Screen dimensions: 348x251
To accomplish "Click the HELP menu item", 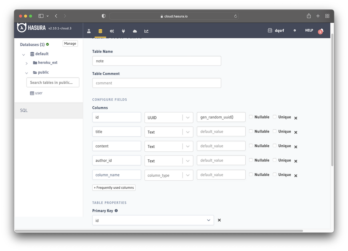I will pyautogui.click(x=309, y=30).
